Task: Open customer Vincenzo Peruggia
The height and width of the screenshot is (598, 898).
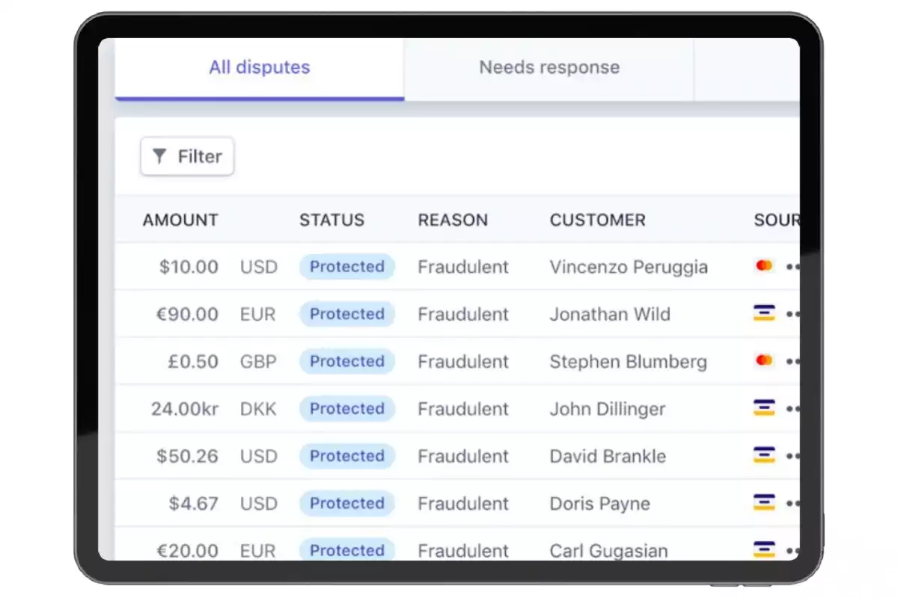Action: [x=628, y=267]
